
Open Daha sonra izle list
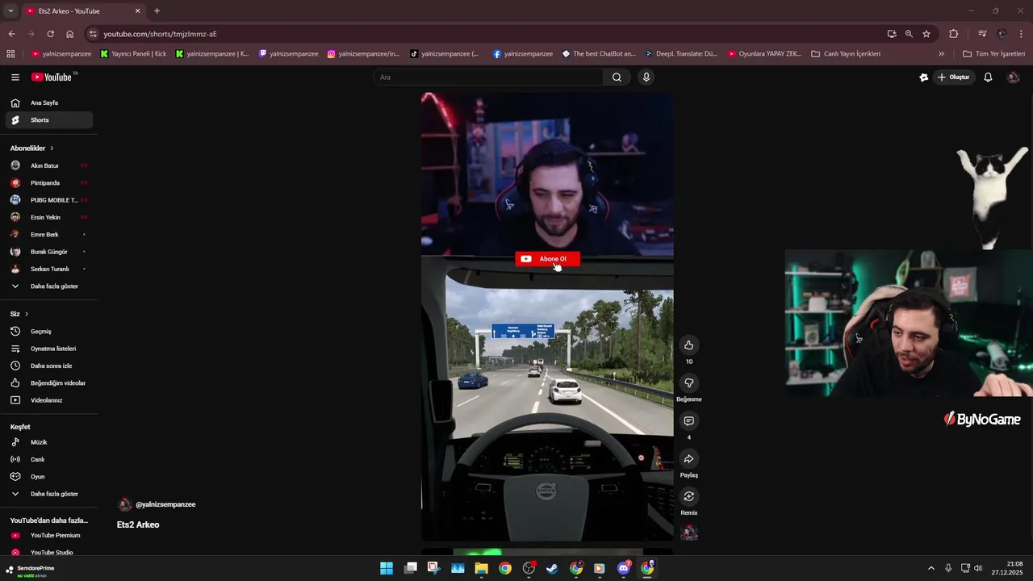[x=49, y=366]
